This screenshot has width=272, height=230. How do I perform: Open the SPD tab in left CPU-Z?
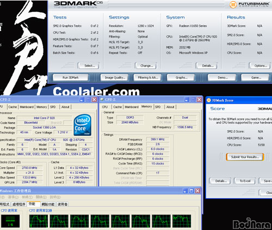[x=53, y=107]
